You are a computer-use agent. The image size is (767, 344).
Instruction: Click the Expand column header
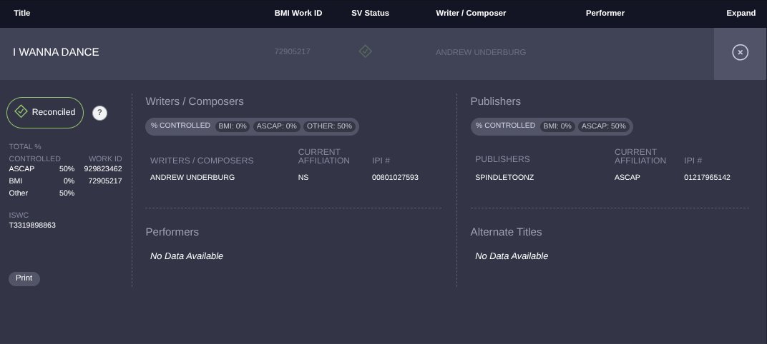tap(741, 13)
